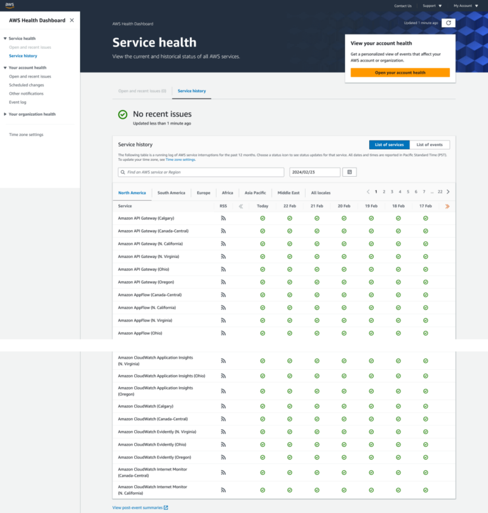Click today's healthy status icon for Amazon AppFlow (Ohio)
Image resolution: width=488 pixels, height=513 pixels.
coord(262,332)
